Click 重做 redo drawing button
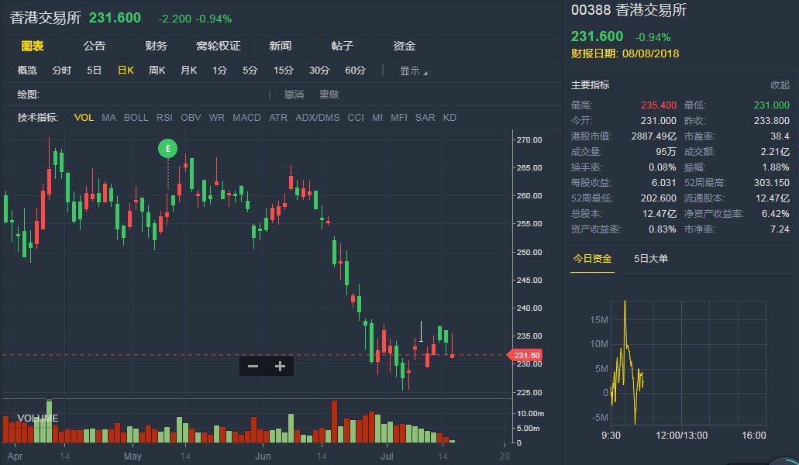799x465 pixels. [329, 95]
